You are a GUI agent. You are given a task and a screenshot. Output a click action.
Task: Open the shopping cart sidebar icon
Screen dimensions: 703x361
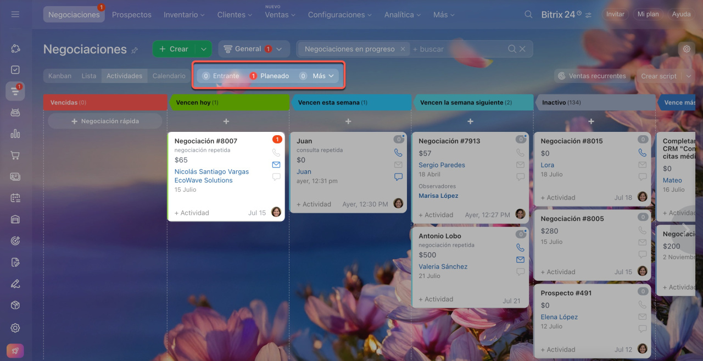[x=15, y=155]
